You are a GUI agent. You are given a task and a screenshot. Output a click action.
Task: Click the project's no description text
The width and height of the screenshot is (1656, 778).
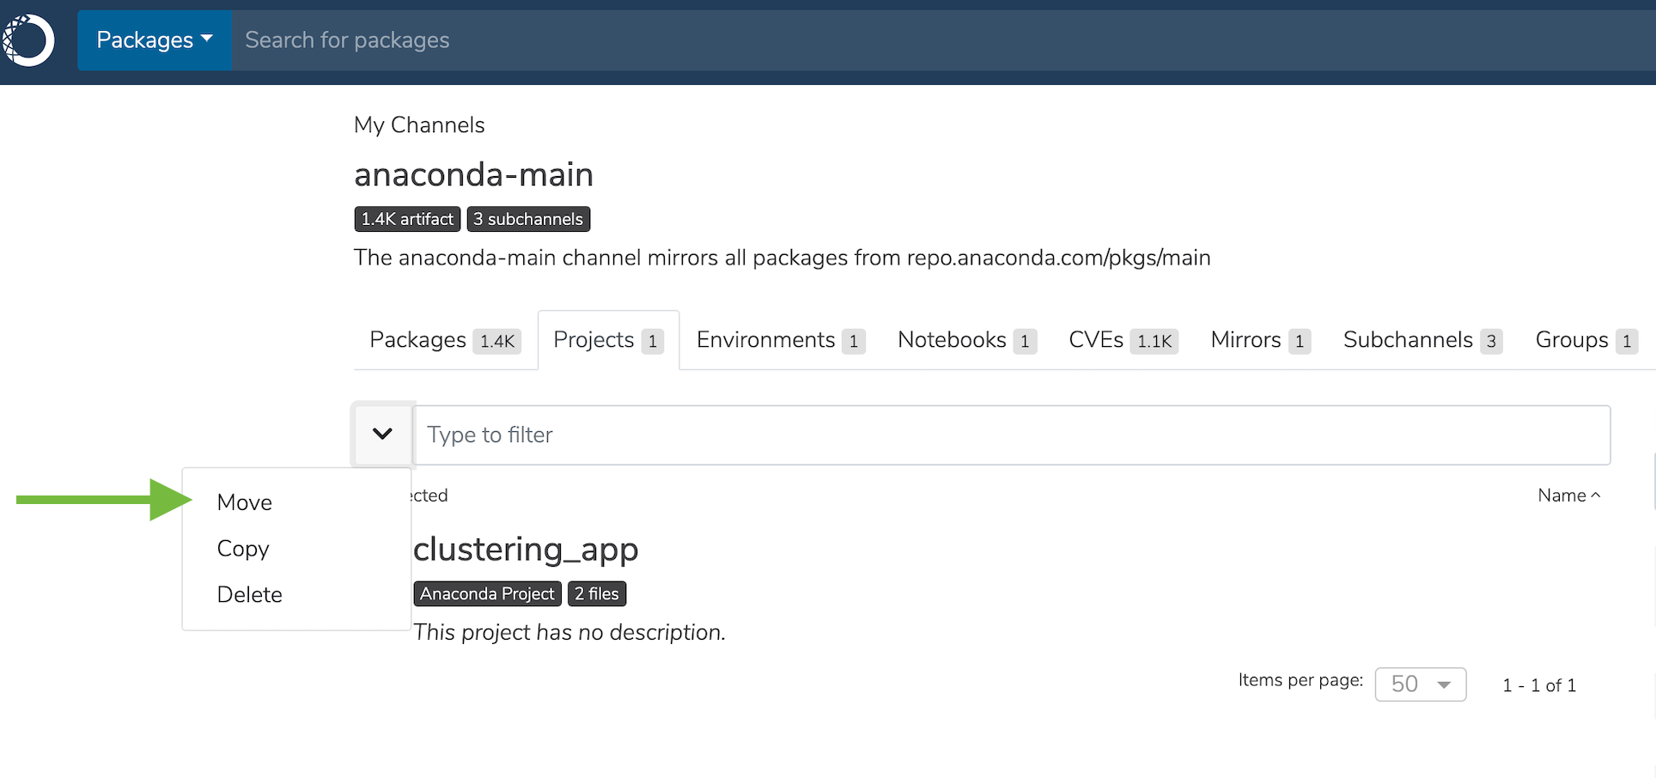569,633
